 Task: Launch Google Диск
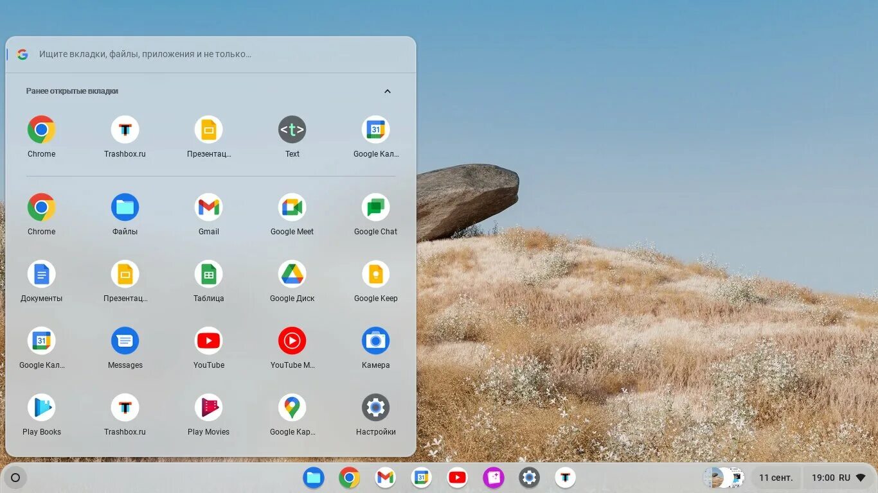292,281
